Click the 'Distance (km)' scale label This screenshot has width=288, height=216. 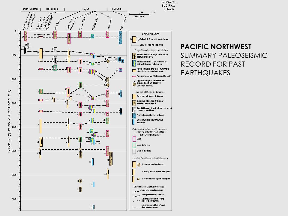pyautogui.click(x=139, y=16)
